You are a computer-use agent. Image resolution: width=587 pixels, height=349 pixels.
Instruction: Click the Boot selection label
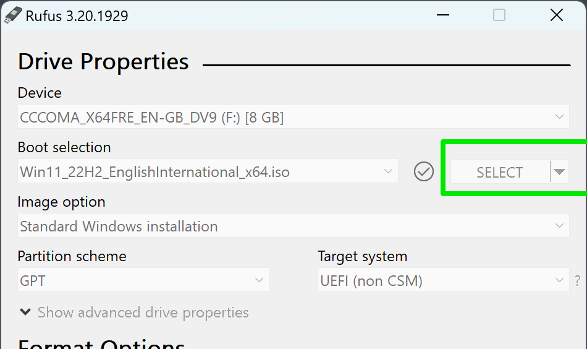pyautogui.click(x=64, y=147)
